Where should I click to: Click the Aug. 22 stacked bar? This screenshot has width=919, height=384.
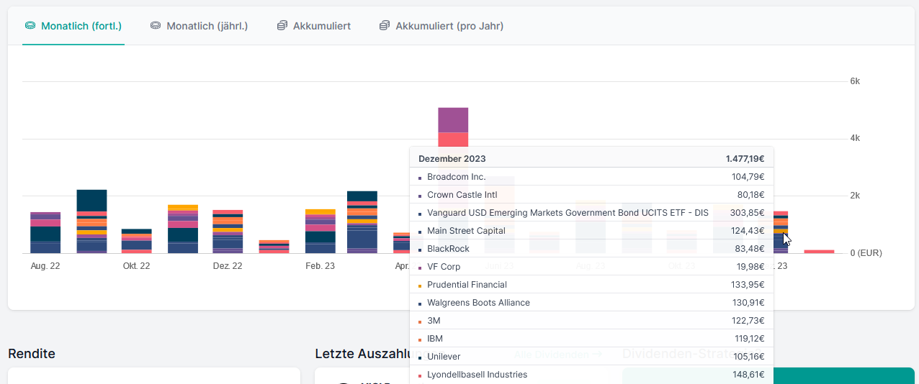[x=45, y=233]
